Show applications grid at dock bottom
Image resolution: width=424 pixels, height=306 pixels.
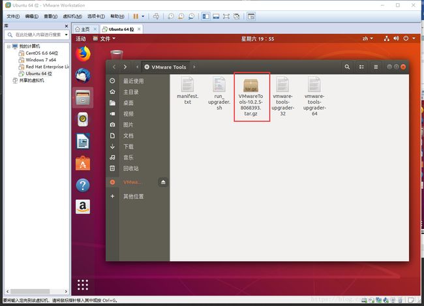coord(83,285)
